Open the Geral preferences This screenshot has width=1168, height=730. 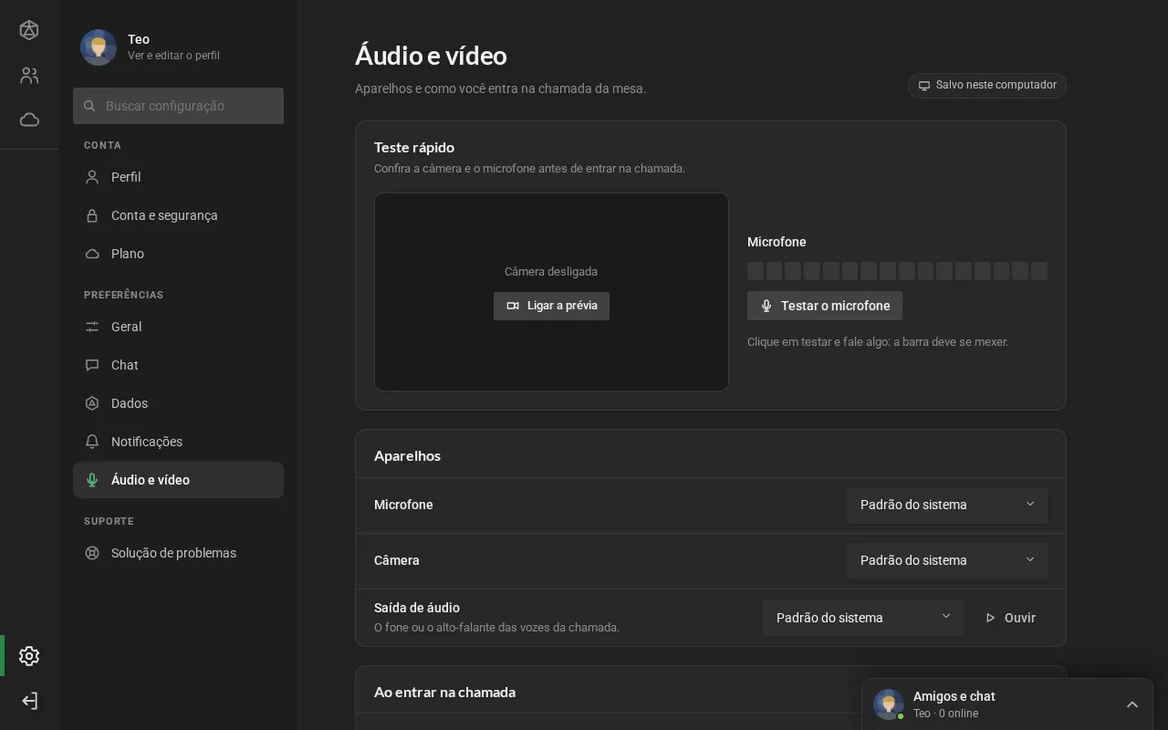178,327
